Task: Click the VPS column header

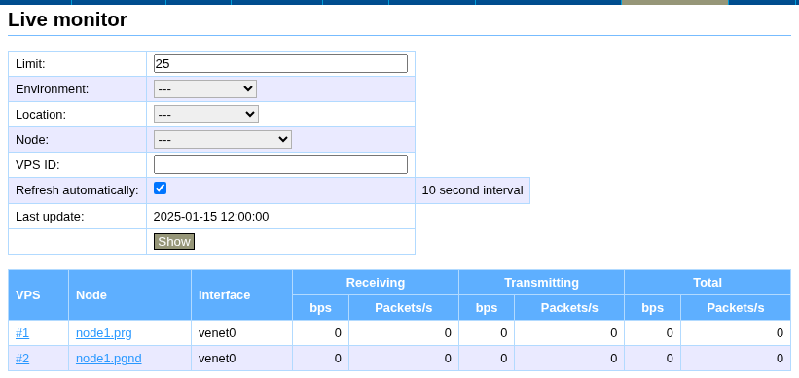Action: click(38, 295)
